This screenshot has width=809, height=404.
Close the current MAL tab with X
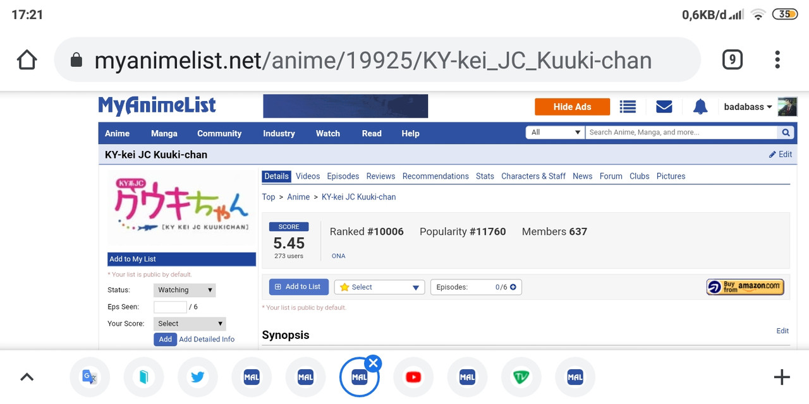click(x=374, y=363)
